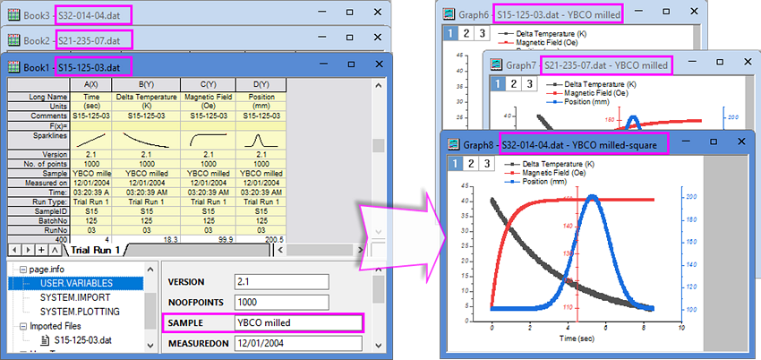Select layer 3 button in Graph6
This screenshot has width=761, height=360.
click(481, 32)
